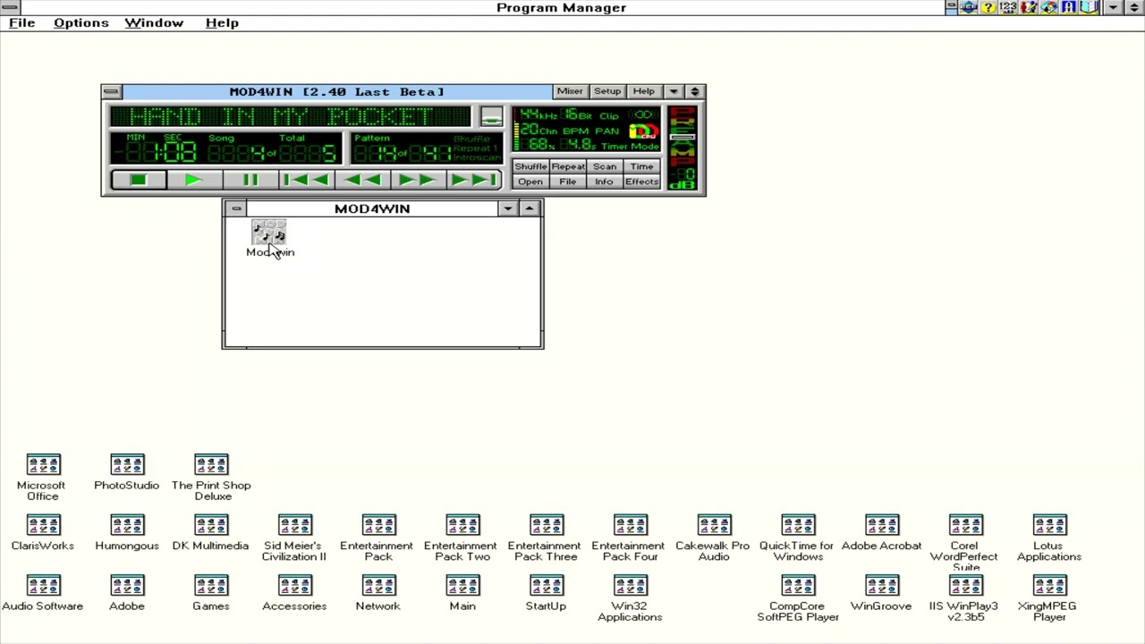
Task: Open the File menu
Action: pos(21,23)
